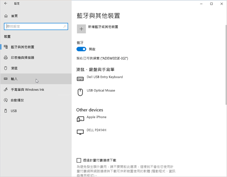Click the pen icon for Windows Ink
Viewport: 227px width, 177px height.
[x=6, y=90]
